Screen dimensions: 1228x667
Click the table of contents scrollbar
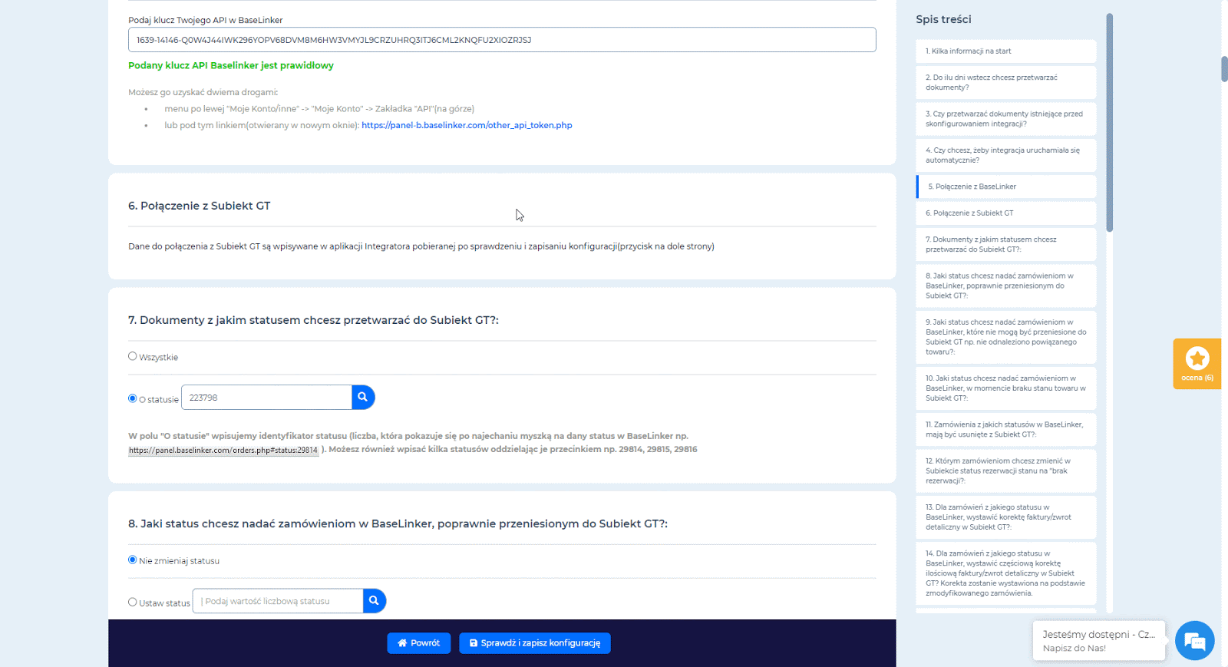[x=1110, y=123]
